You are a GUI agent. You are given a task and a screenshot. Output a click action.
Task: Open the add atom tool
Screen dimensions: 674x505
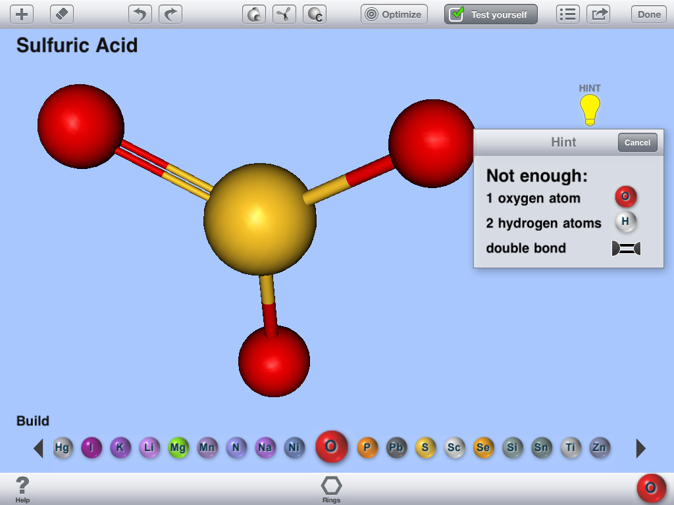[x=22, y=14]
